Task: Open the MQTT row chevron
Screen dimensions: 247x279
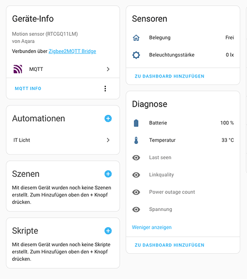Action: click(108, 69)
